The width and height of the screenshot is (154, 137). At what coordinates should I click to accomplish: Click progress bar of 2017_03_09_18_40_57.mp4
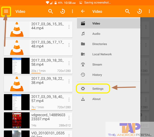click(x=33, y=109)
